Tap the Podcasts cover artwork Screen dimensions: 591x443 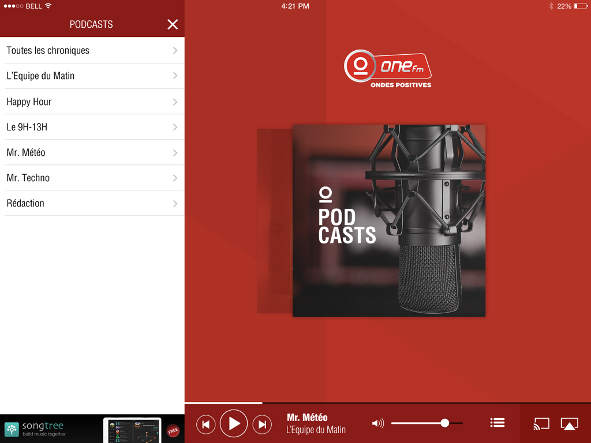coord(389,221)
